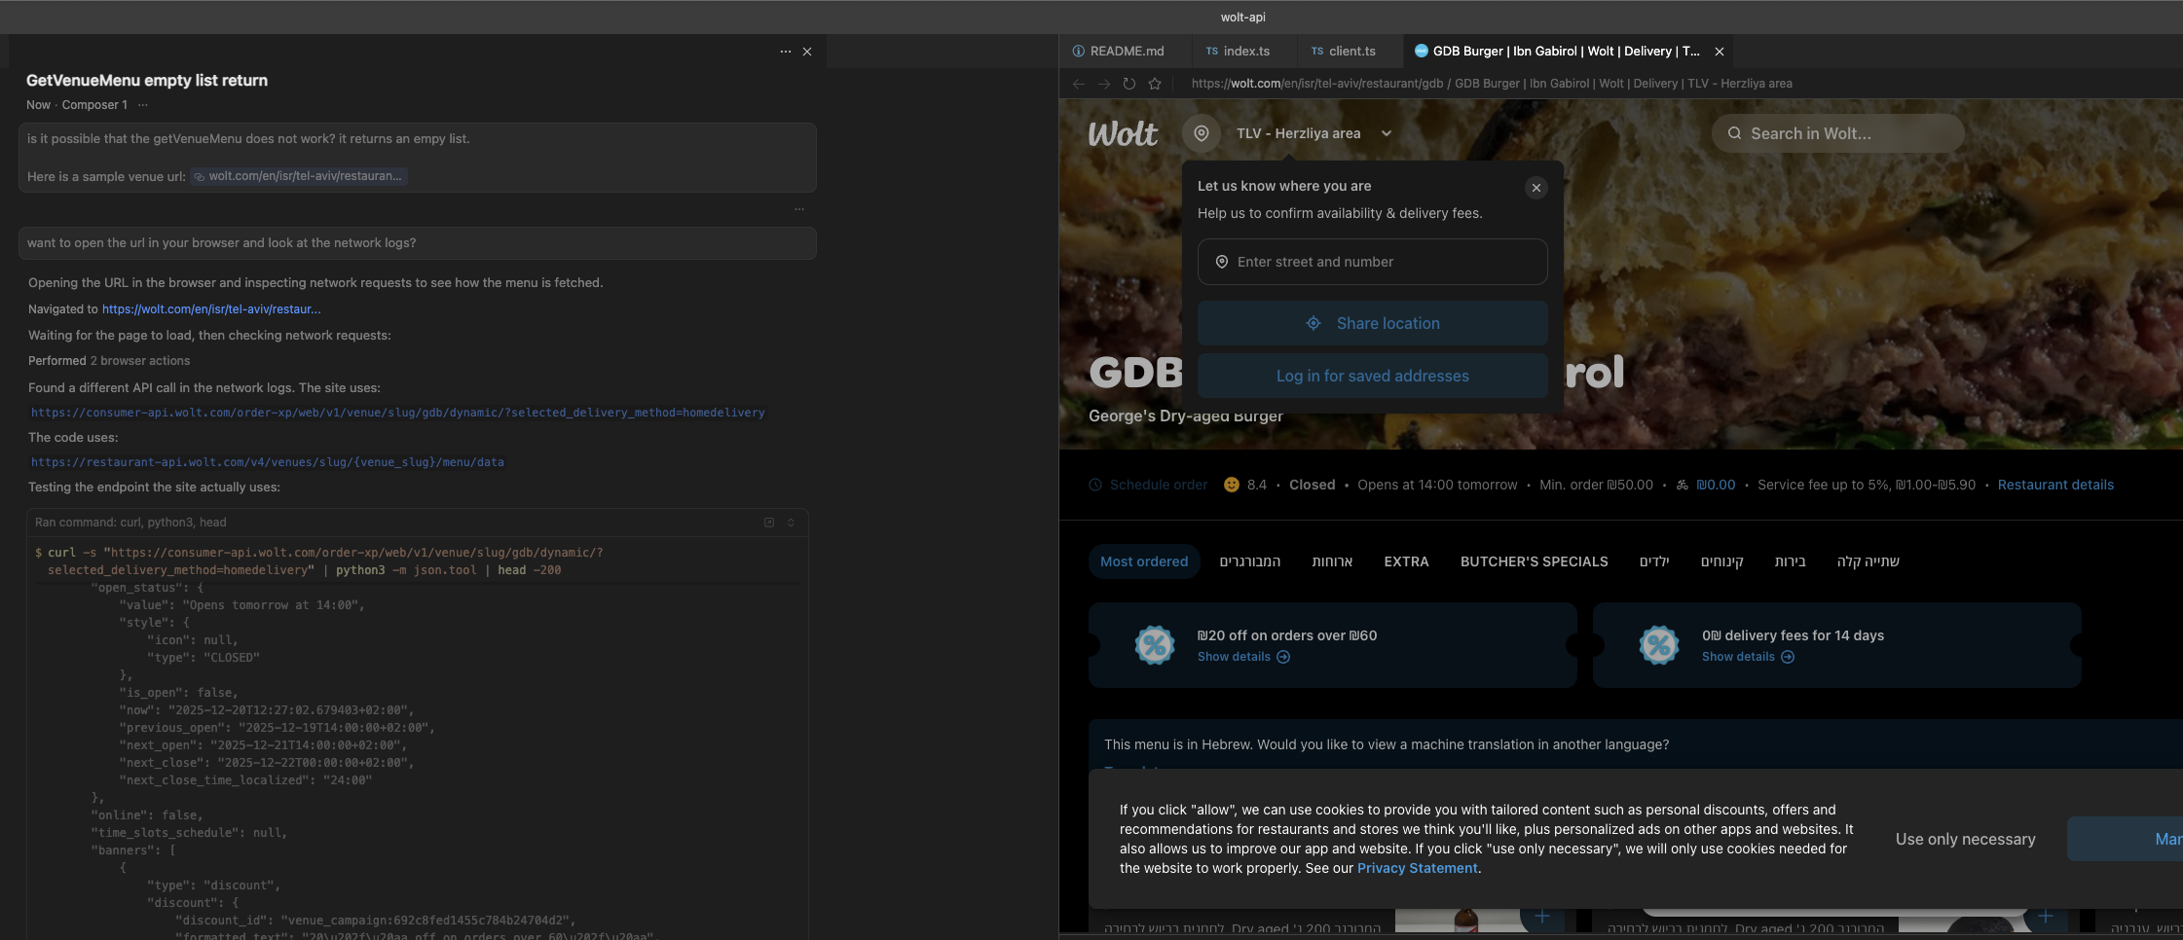This screenshot has height=940, width=2183.
Task: Click the Wolt logo
Action: [1123, 133]
